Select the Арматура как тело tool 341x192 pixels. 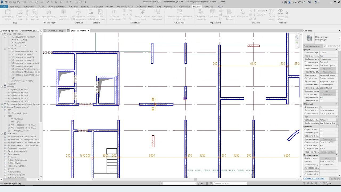35,14
